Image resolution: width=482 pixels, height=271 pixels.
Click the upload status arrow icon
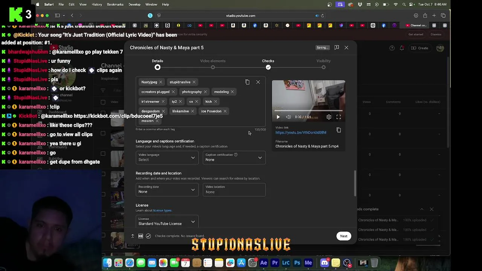click(133, 236)
